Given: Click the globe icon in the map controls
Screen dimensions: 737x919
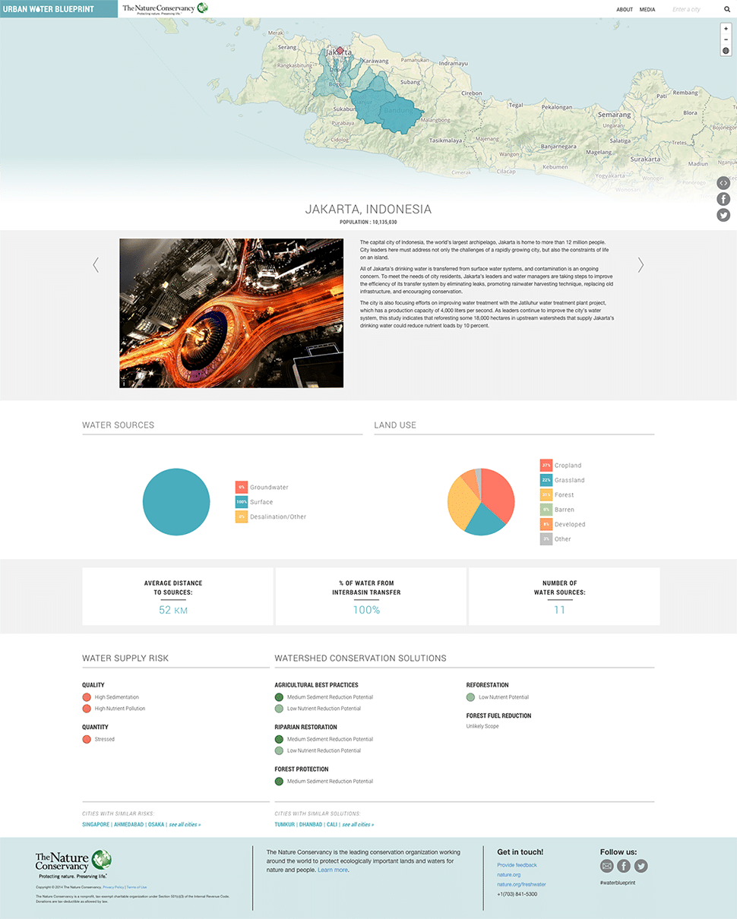Looking at the screenshot, I should (x=726, y=51).
